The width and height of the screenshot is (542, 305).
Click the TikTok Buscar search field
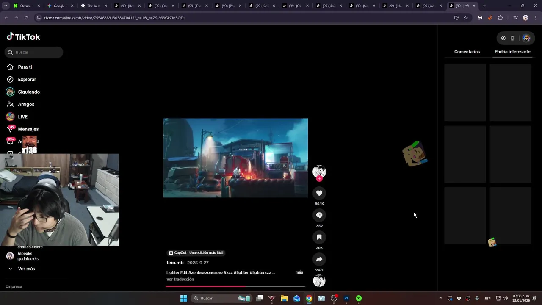point(34,52)
